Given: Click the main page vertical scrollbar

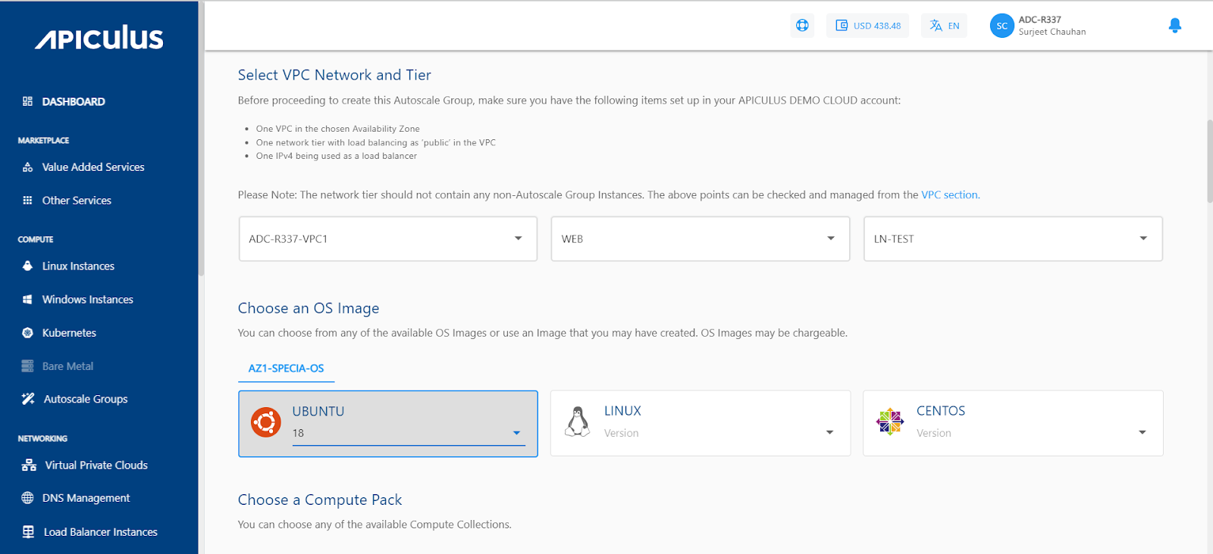Looking at the screenshot, I should tap(1209, 161).
